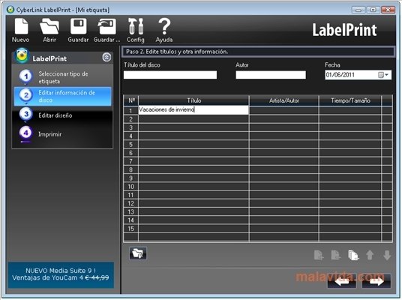The image size is (402, 300).
Task: Maximize the CyberLink LabelPrint window
Action: (x=373, y=10)
